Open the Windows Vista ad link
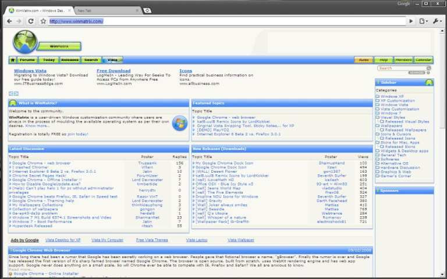Viewport: 447px width, 279px height. (30, 71)
